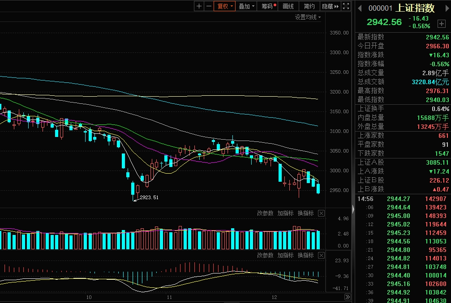Click the minus zoom-out chart button

click(x=209, y=6)
